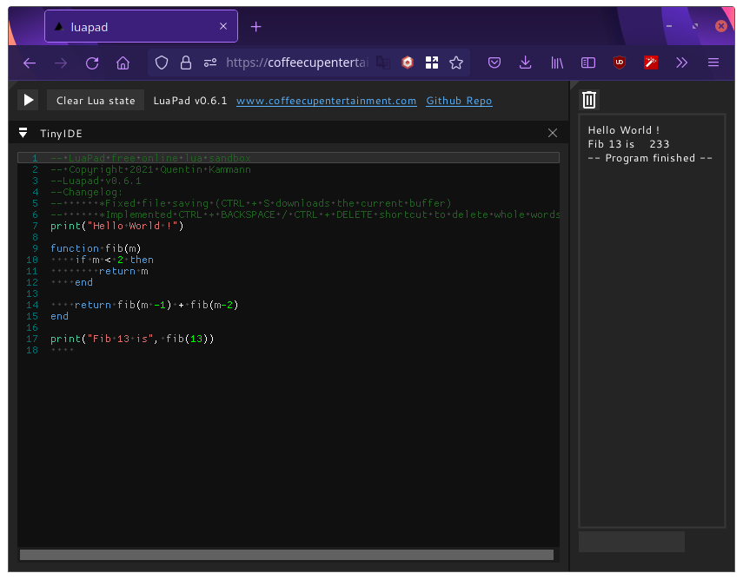Click line 7 print("Hello World !")
This screenshot has width=743, height=580.
click(117, 226)
